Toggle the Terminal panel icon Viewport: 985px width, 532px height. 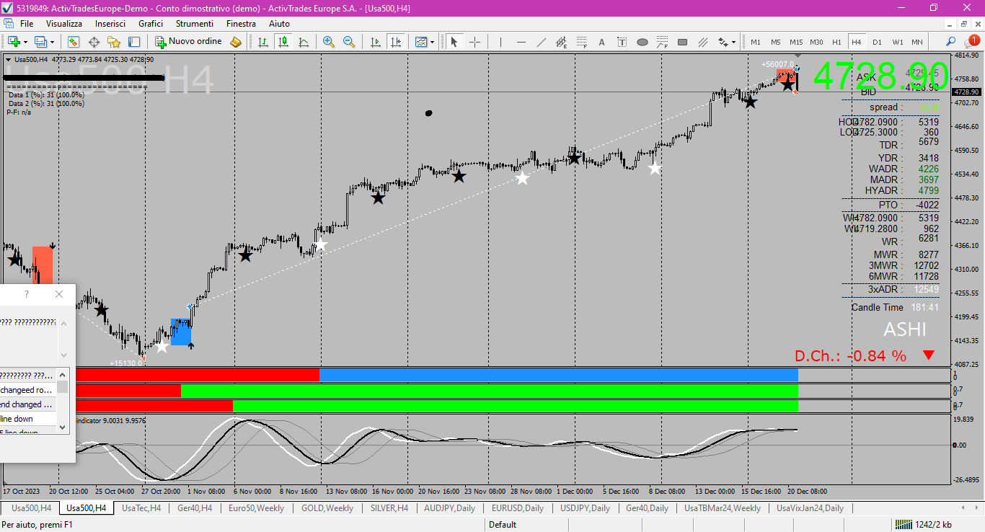tap(134, 42)
